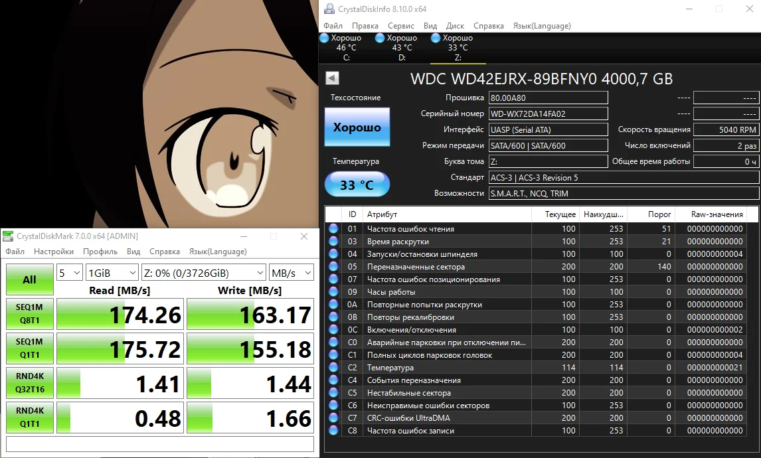Image resolution: width=761 pixels, height=458 pixels.
Task: Click the SEQ1M Q8T1 read result 174.26
Action: coord(120,315)
